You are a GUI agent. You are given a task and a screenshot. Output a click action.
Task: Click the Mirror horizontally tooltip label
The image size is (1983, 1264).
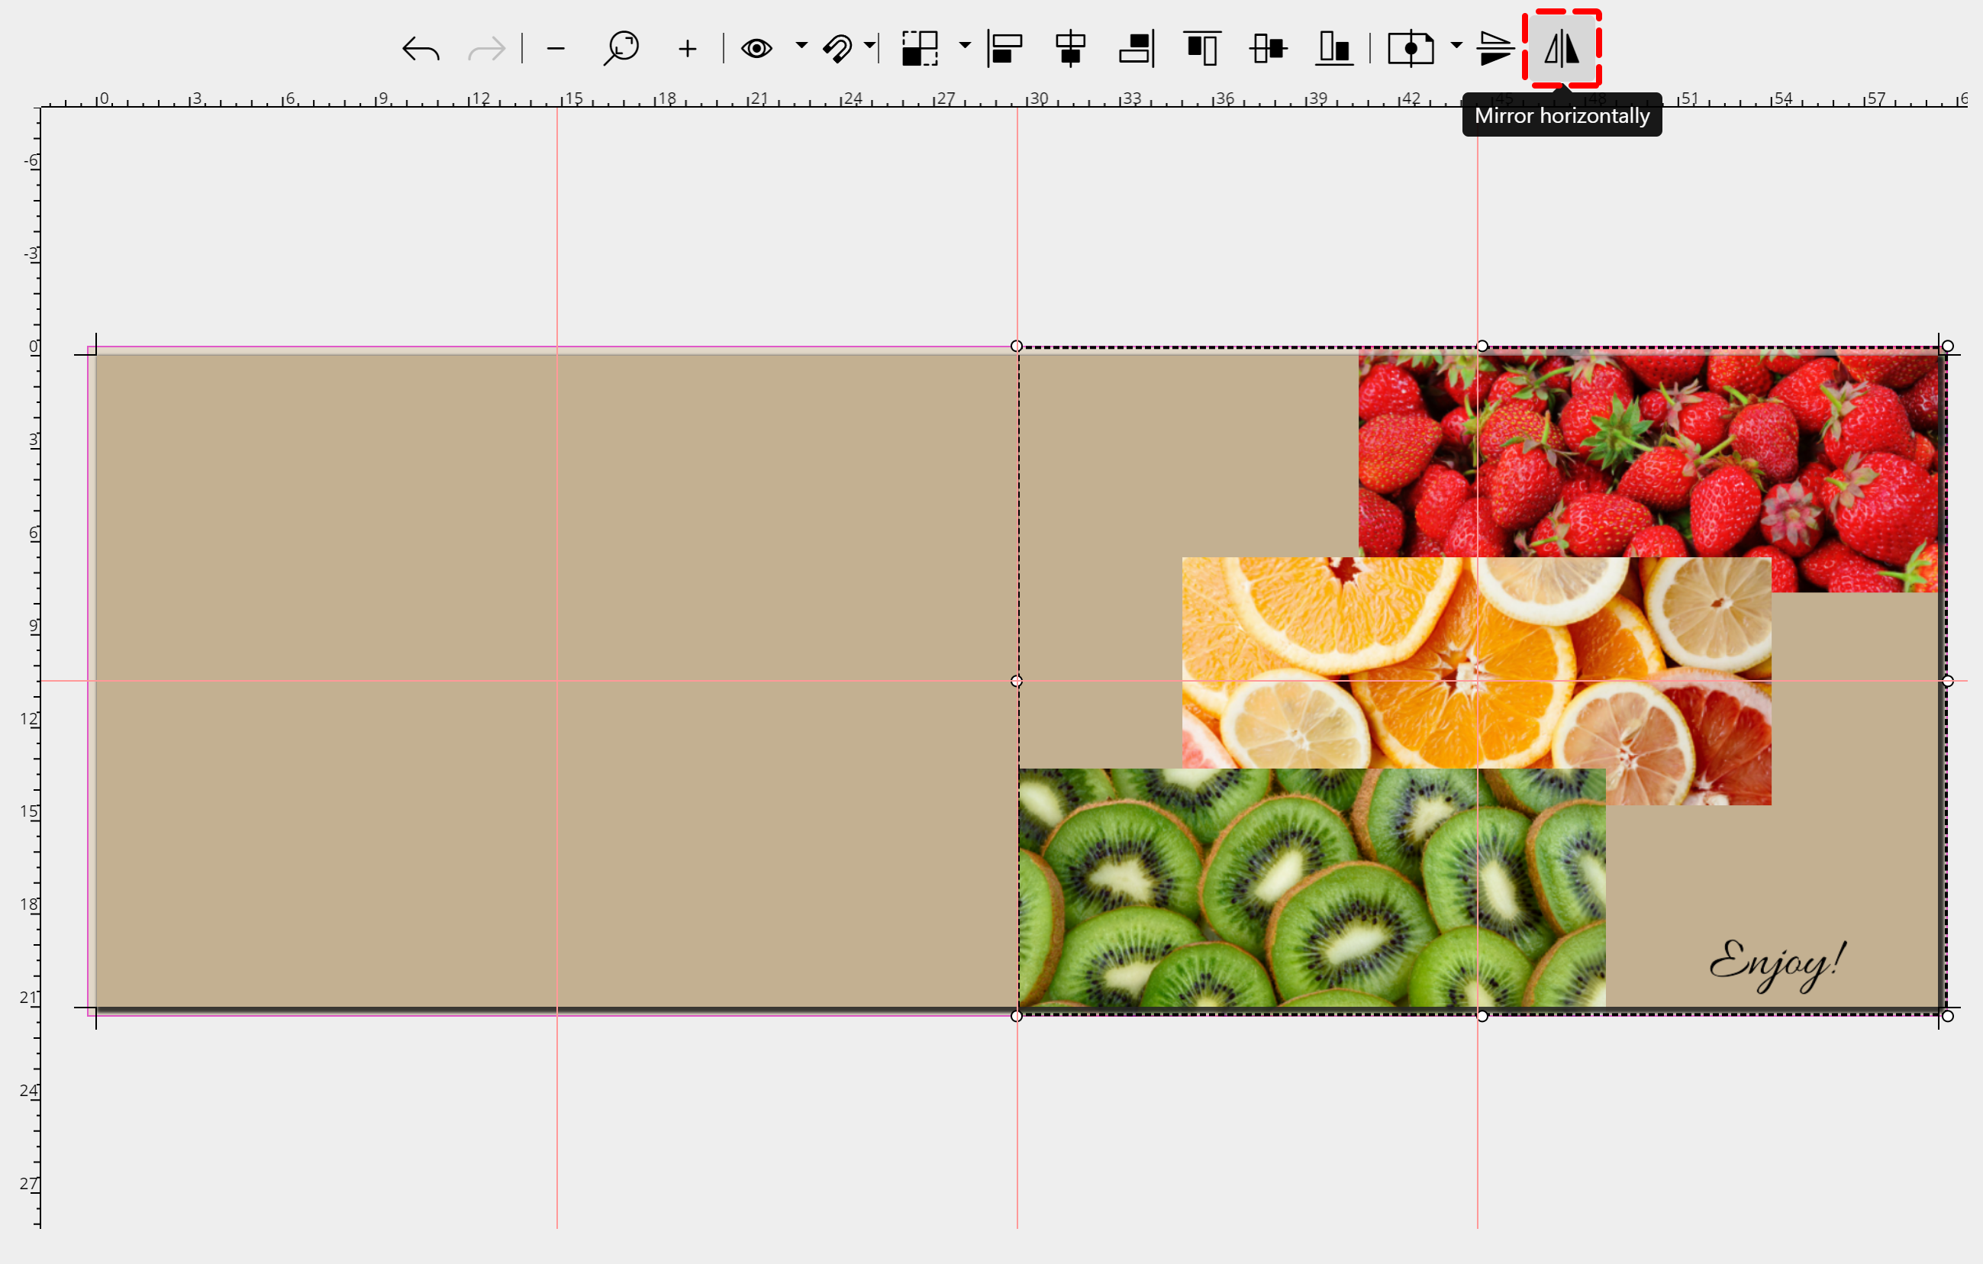(x=1562, y=116)
